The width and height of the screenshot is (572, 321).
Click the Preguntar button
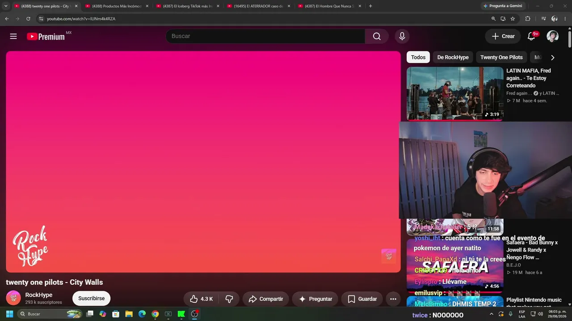point(315,299)
